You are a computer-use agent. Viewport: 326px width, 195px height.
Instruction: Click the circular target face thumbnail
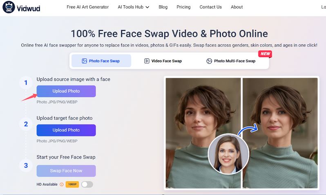tap(228, 154)
